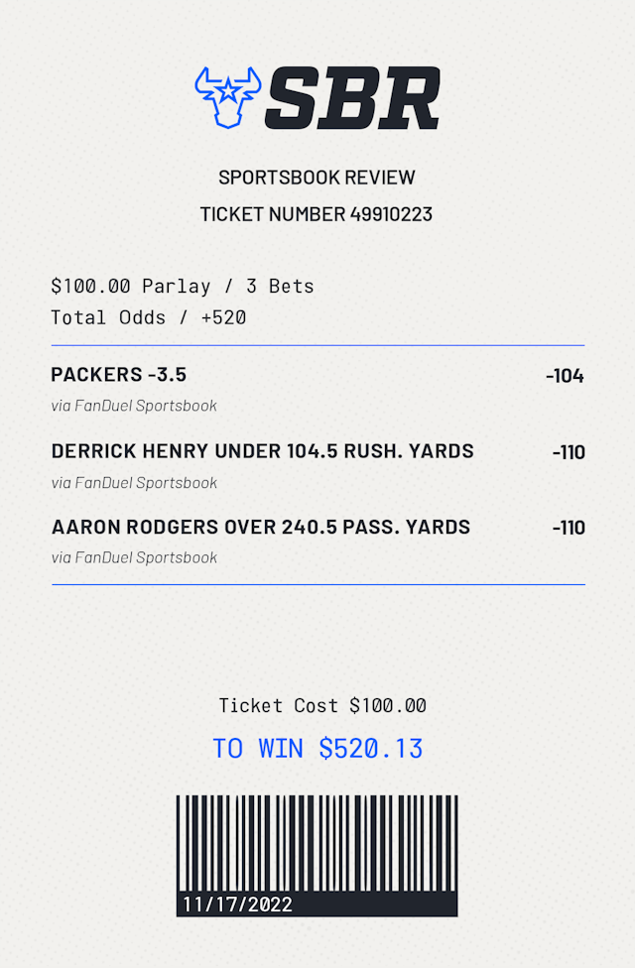Click the date 11/17/2022 below barcode
Image resolution: width=635 pixels, height=968 pixels.
[x=237, y=905]
